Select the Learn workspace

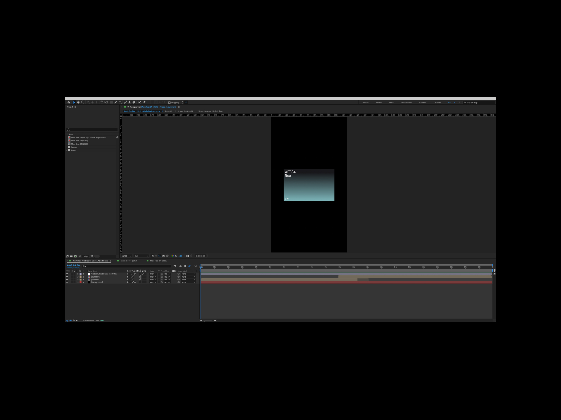pyautogui.click(x=391, y=103)
